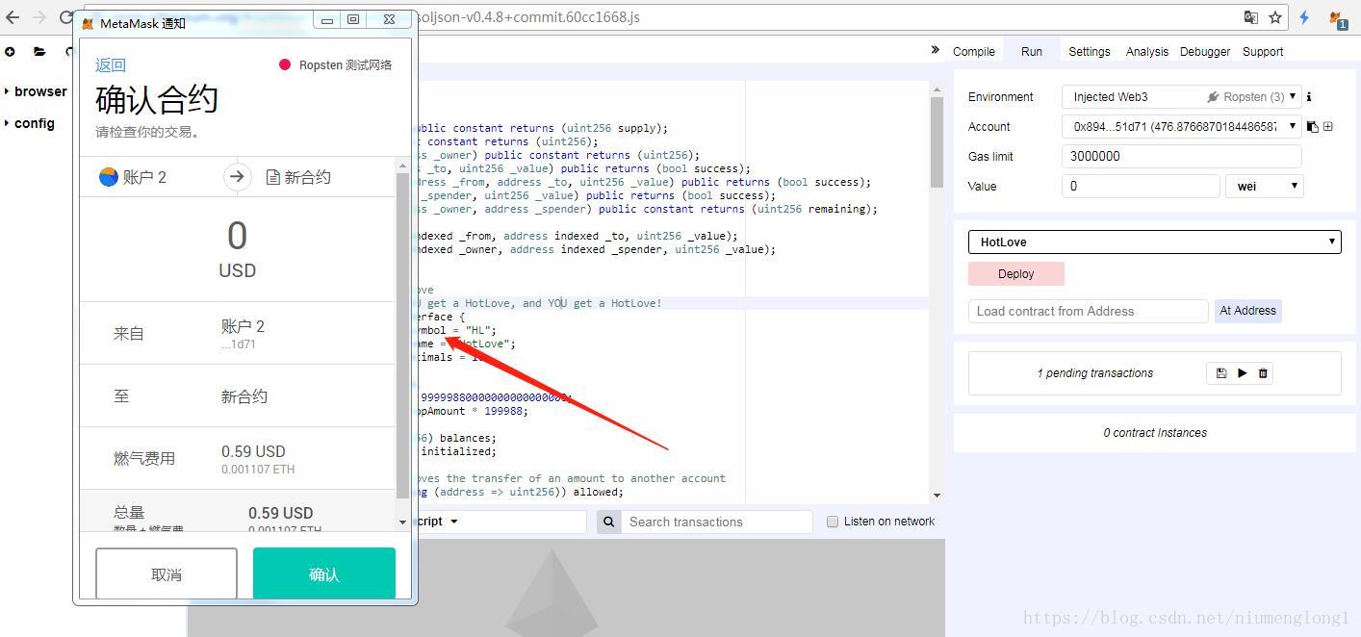Go back with browser back arrow

pos(13,17)
